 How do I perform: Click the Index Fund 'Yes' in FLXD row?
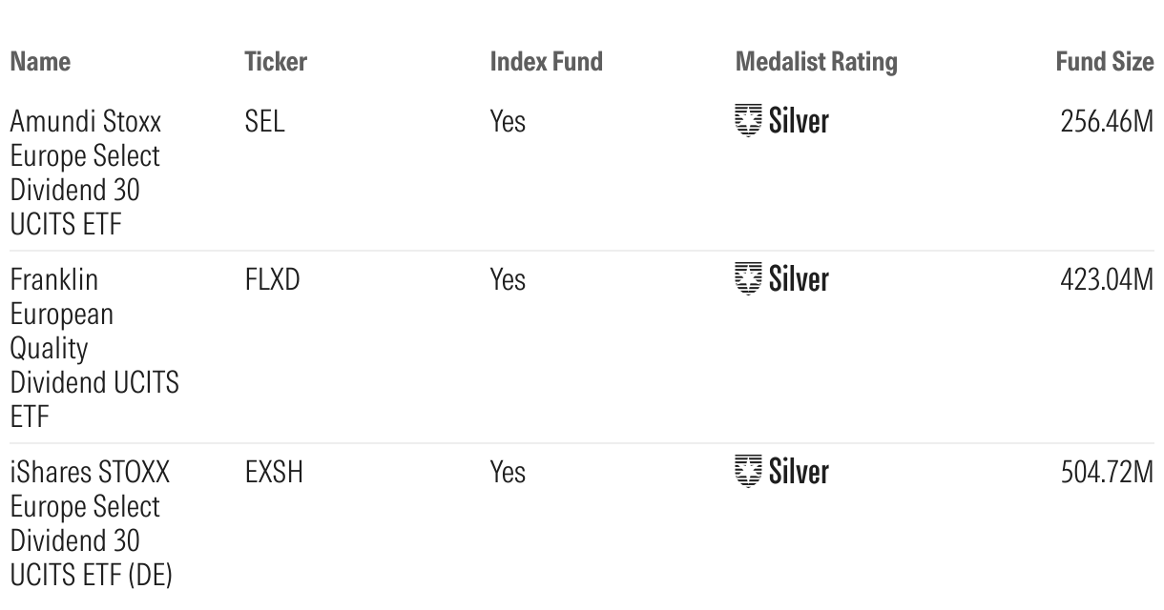pyautogui.click(x=508, y=280)
